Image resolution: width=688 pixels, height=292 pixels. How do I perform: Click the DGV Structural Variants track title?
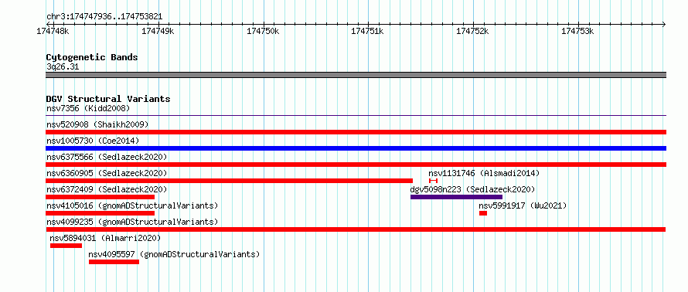click(x=108, y=99)
